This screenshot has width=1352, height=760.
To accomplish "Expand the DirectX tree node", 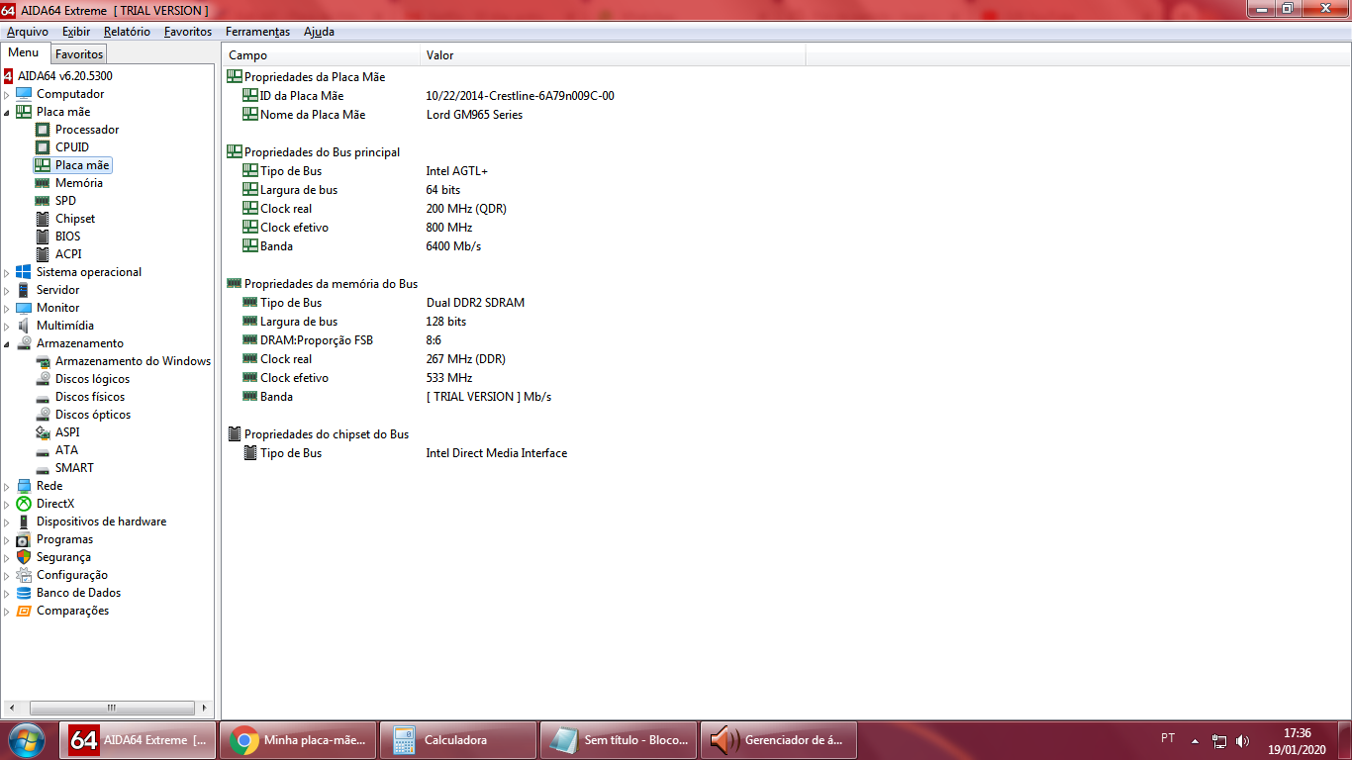I will [x=7, y=505].
